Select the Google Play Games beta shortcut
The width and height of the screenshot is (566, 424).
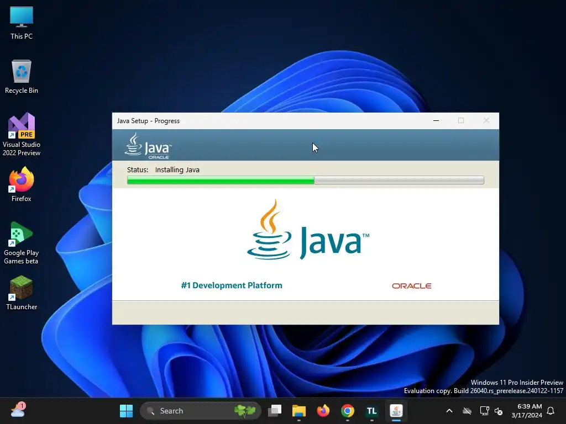point(22,243)
